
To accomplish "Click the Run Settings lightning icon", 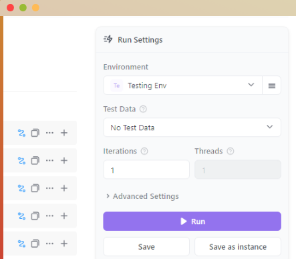I will [x=108, y=39].
